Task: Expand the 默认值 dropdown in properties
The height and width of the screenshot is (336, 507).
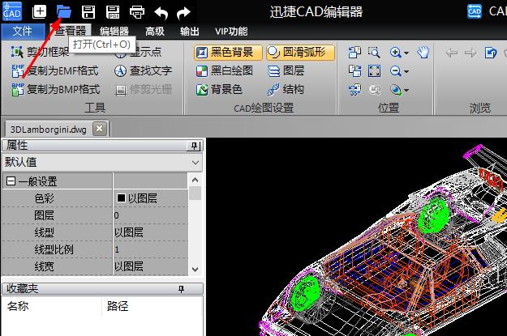Action: point(195,162)
